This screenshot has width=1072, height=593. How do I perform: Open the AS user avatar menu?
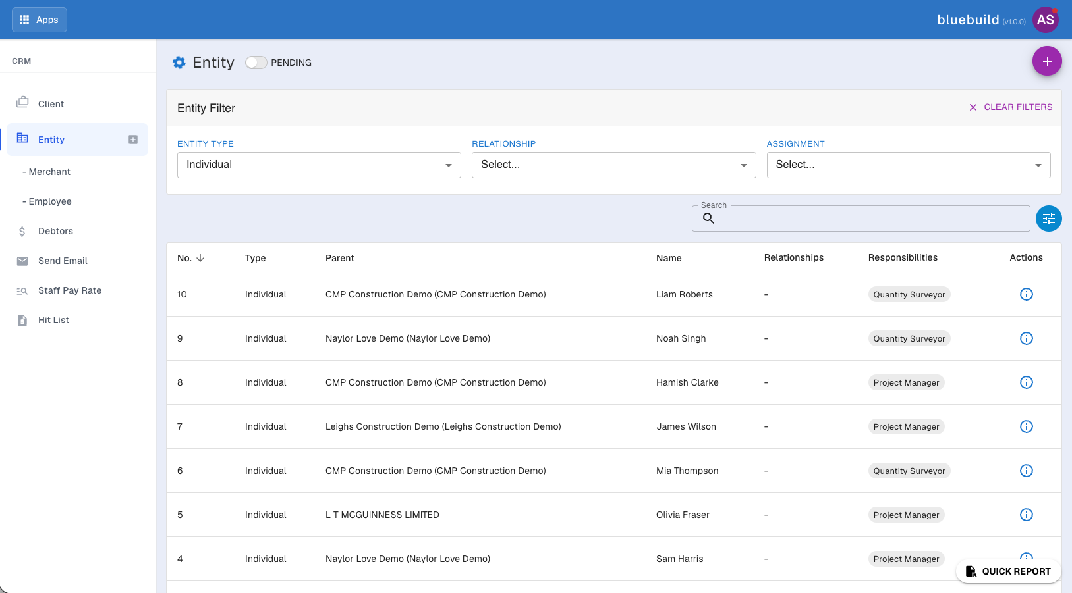click(x=1045, y=20)
